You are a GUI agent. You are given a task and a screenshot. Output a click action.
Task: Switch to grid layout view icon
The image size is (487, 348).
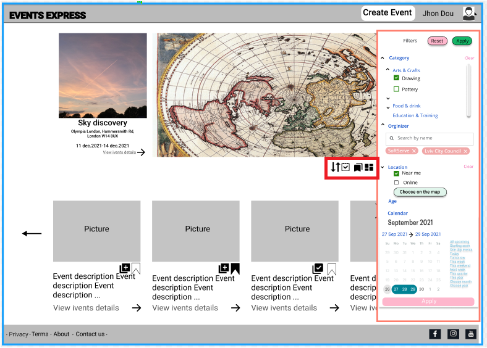pyautogui.click(x=369, y=167)
